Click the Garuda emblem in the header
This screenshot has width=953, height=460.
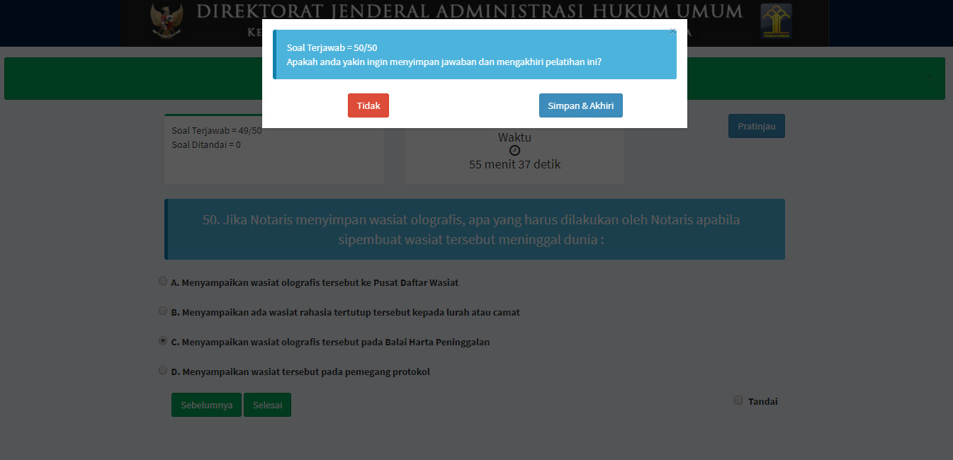click(167, 23)
